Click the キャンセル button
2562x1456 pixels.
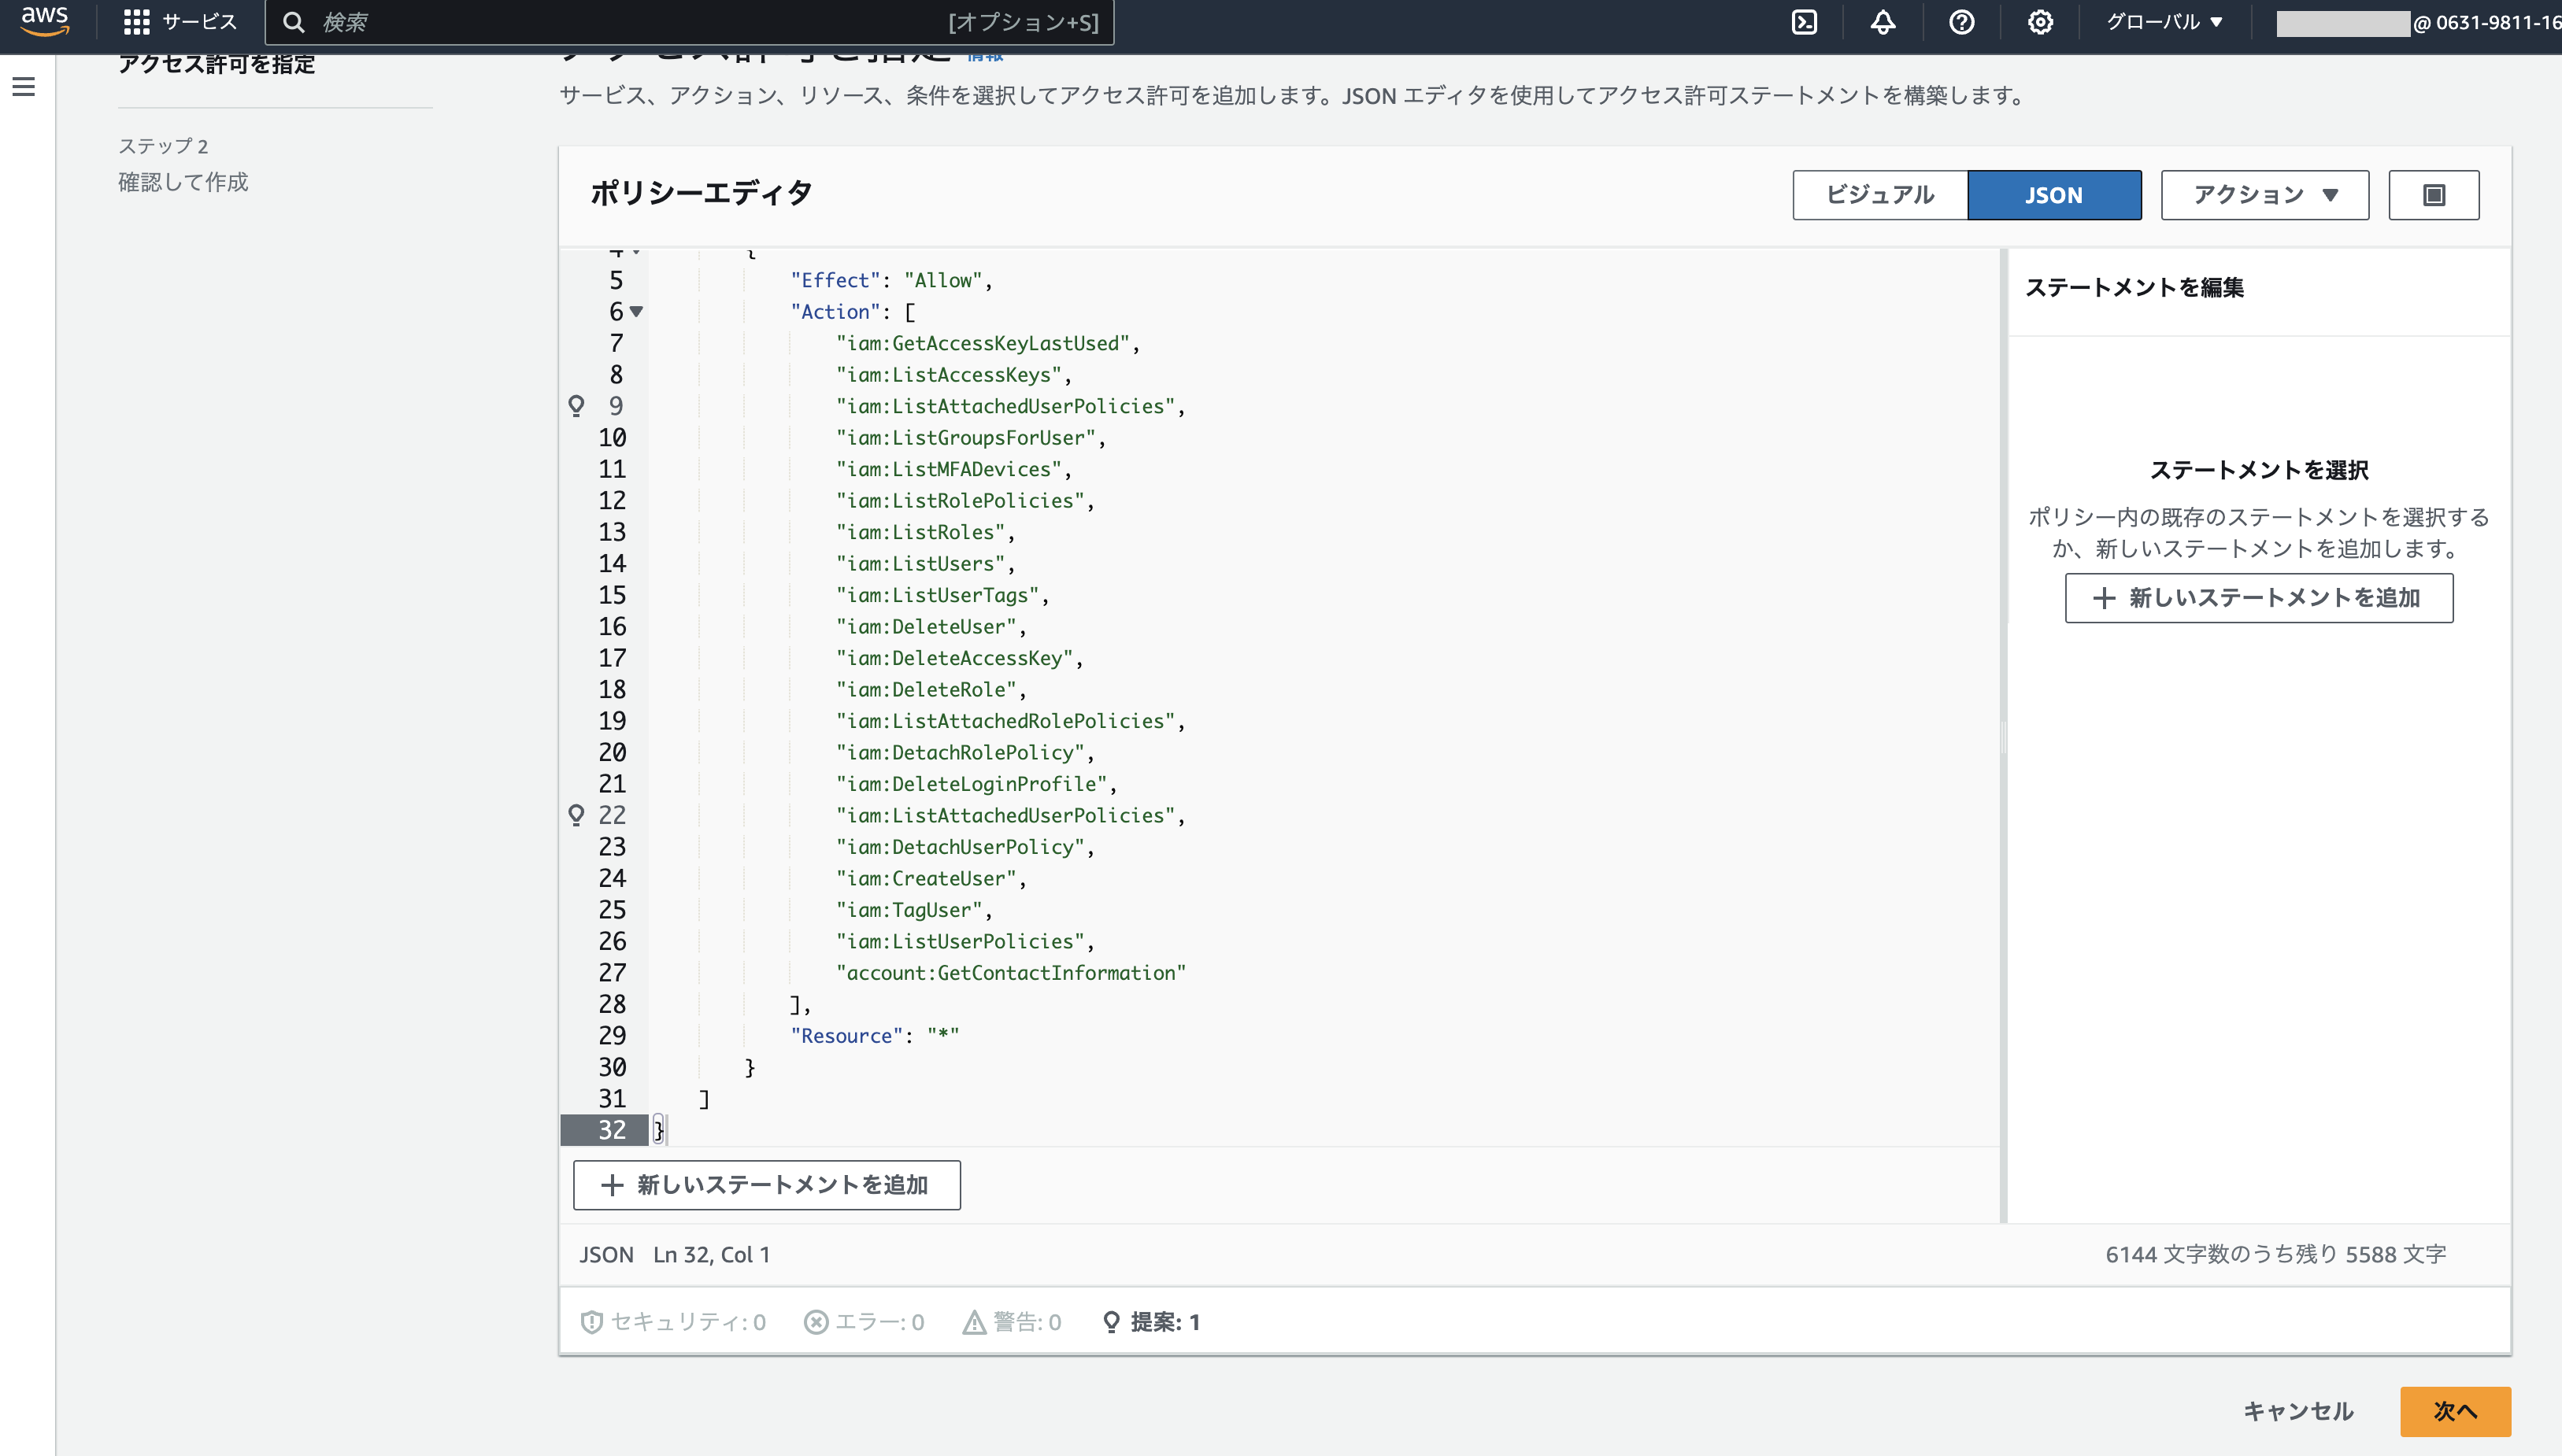pos(2298,1411)
